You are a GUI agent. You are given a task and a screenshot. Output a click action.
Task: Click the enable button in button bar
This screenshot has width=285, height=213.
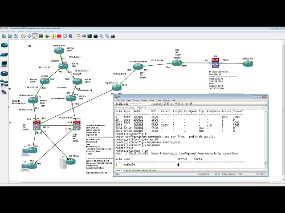coord(136,170)
